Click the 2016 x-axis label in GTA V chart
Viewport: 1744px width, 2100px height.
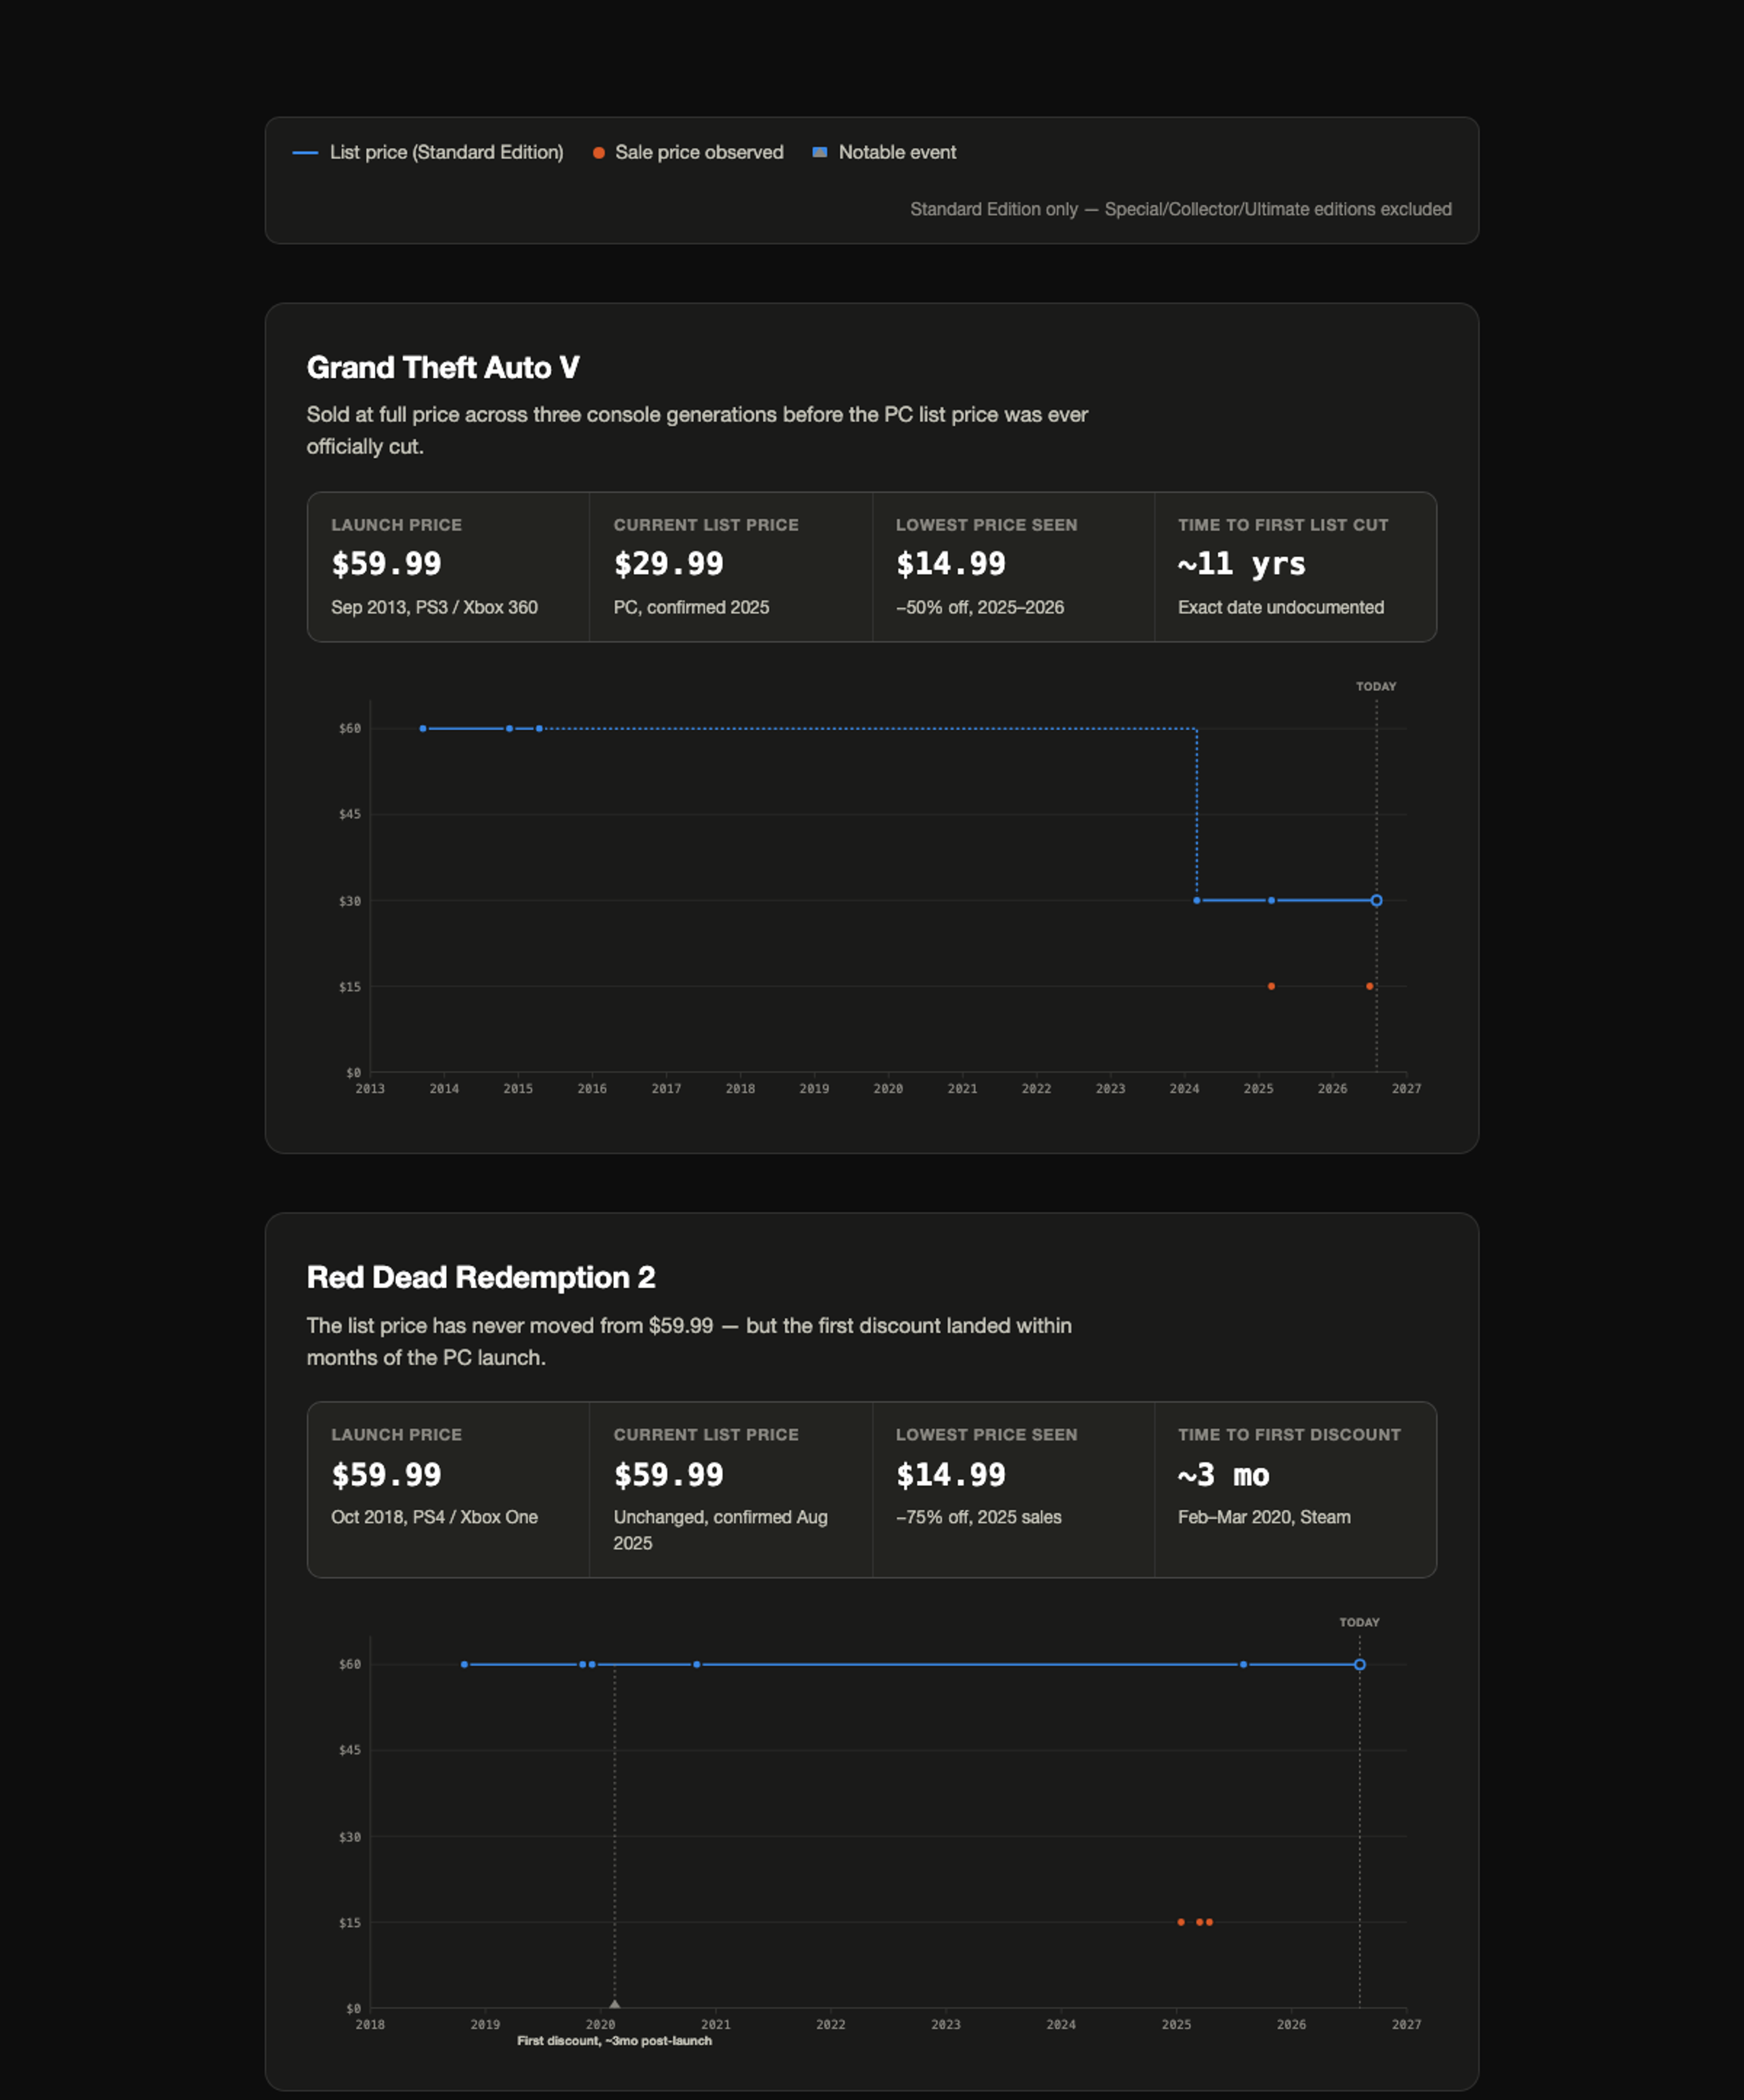592,1088
